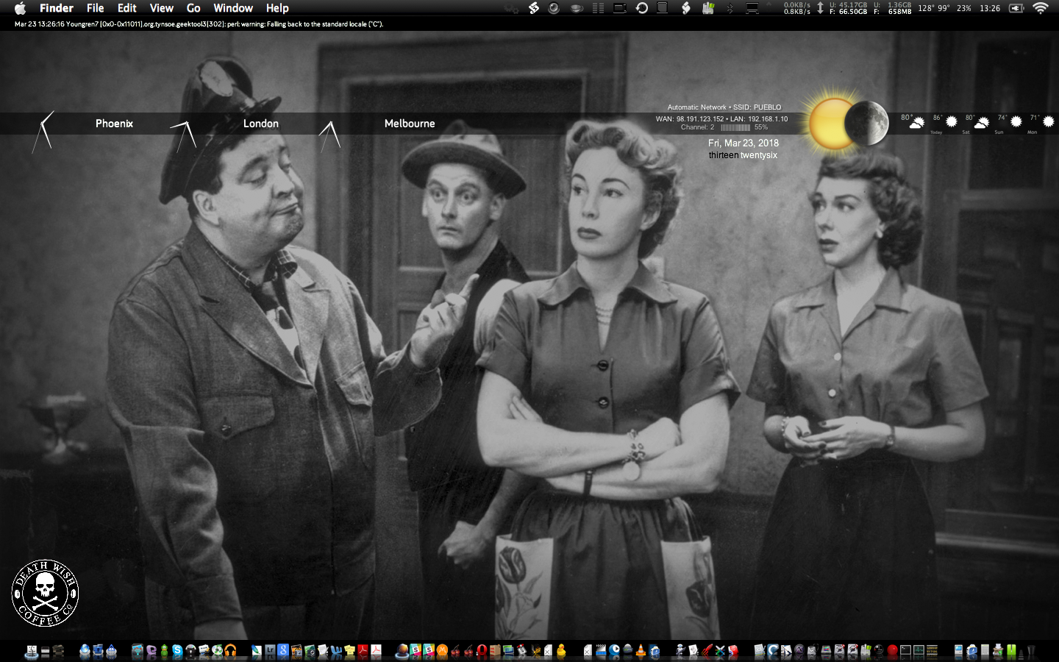
Task: Click the Phoenix clock label
Action: [114, 124]
